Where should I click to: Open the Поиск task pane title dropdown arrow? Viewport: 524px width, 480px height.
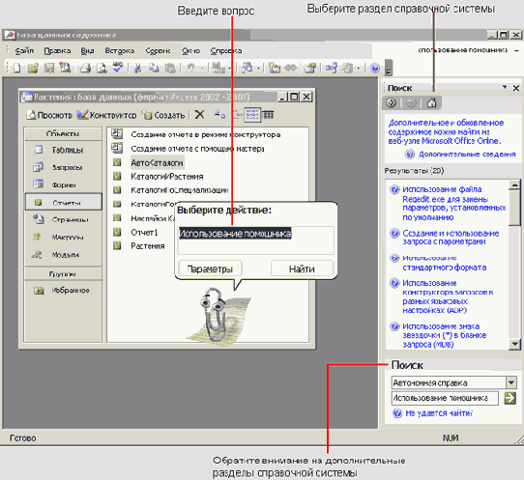(x=505, y=87)
